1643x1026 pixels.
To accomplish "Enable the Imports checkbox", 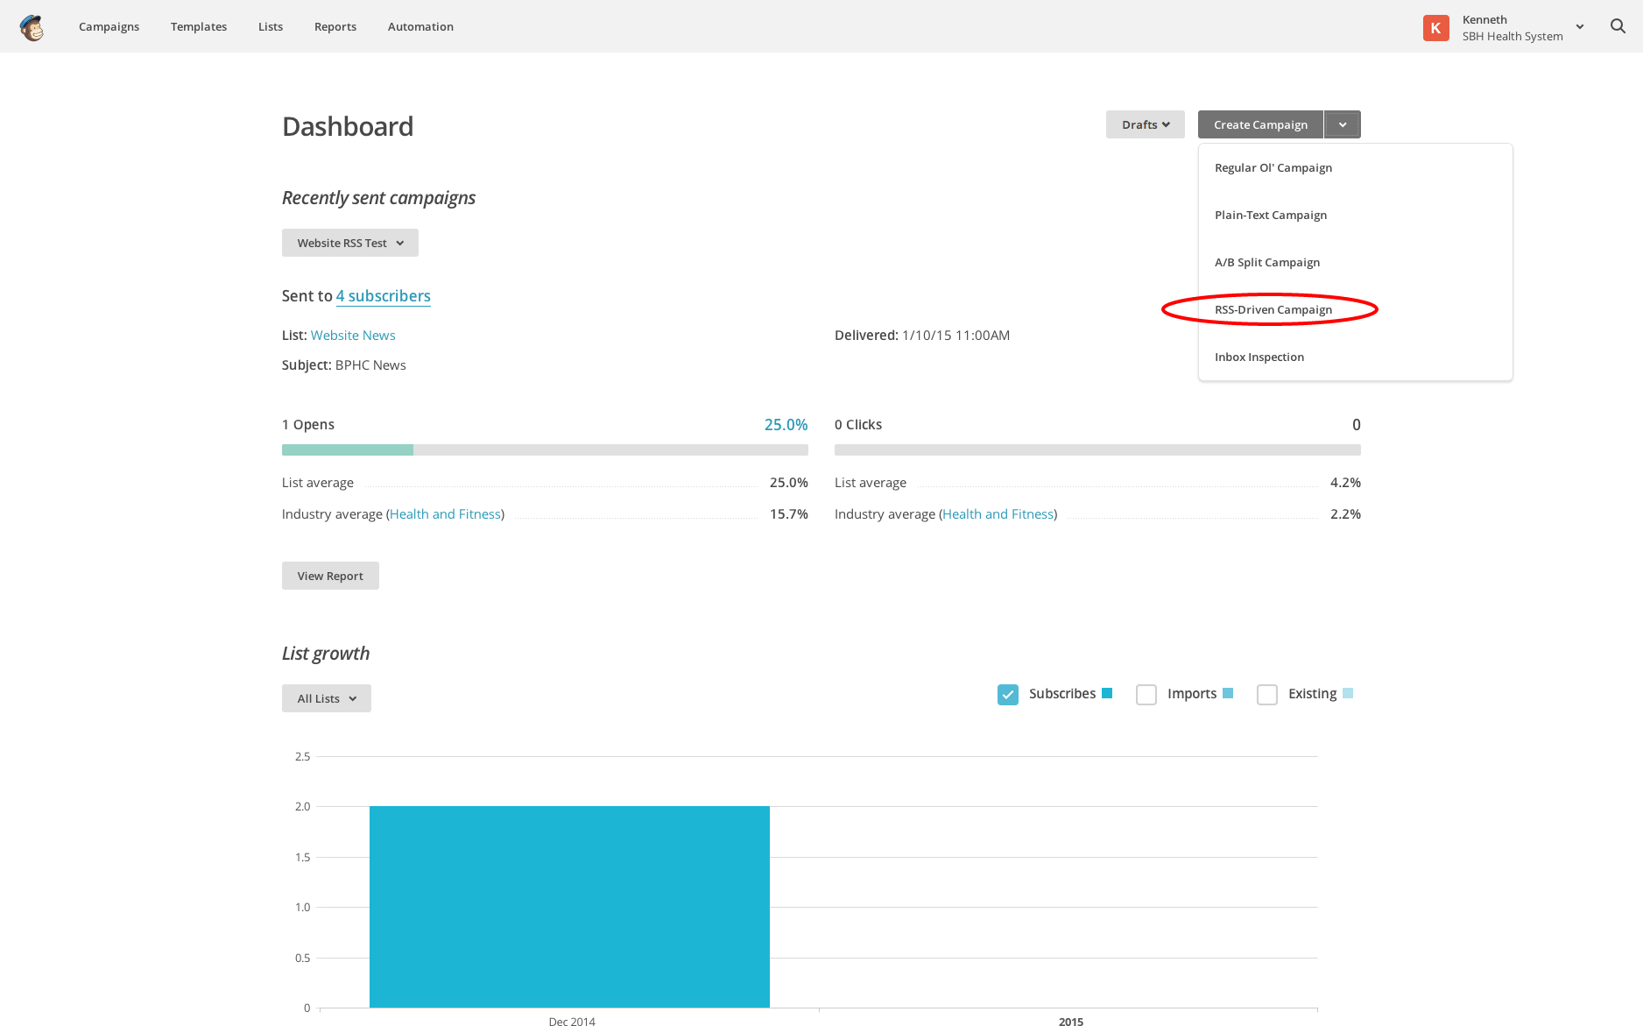I will click(x=1146, y=695).
